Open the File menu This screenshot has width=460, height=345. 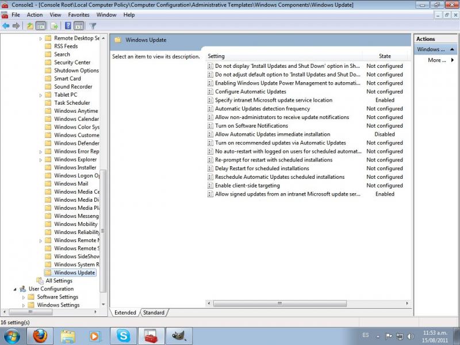16,15
